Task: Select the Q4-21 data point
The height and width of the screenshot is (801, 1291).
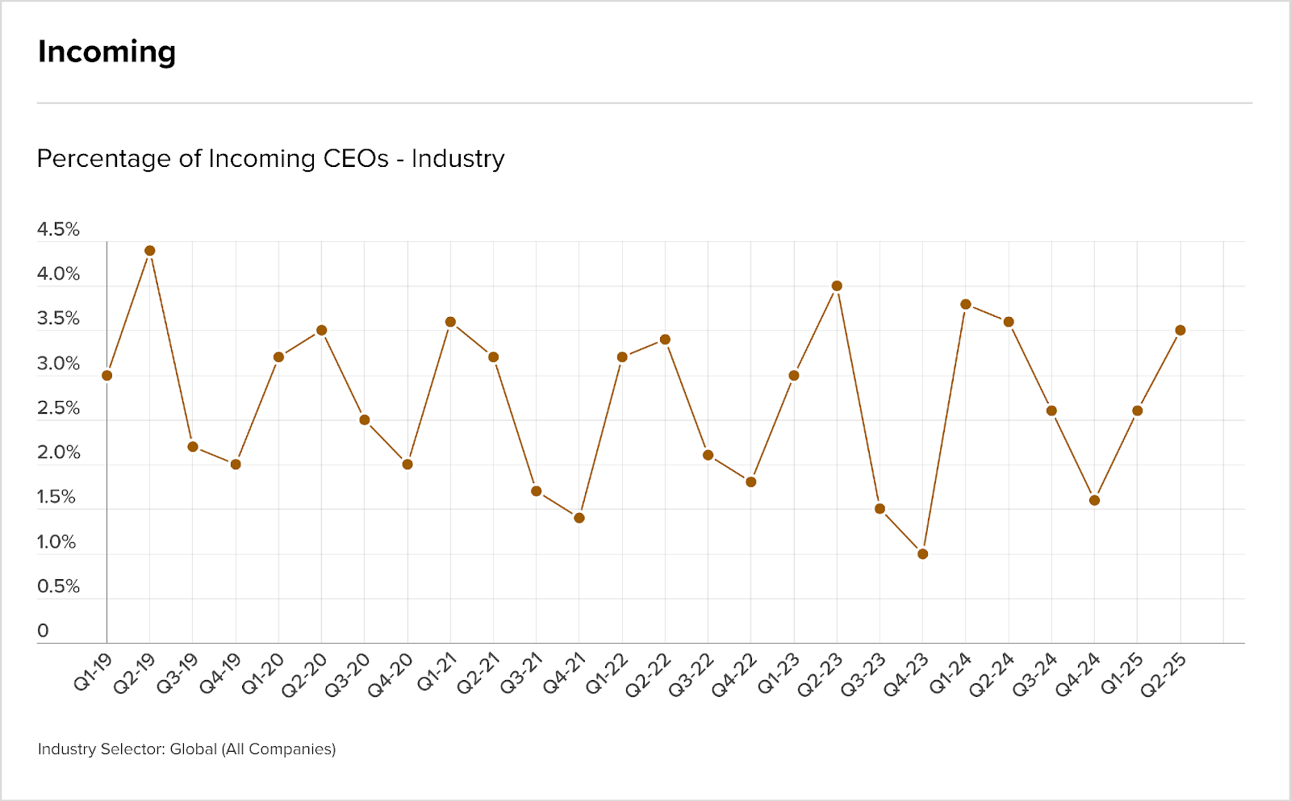Action: coord(579,518)
